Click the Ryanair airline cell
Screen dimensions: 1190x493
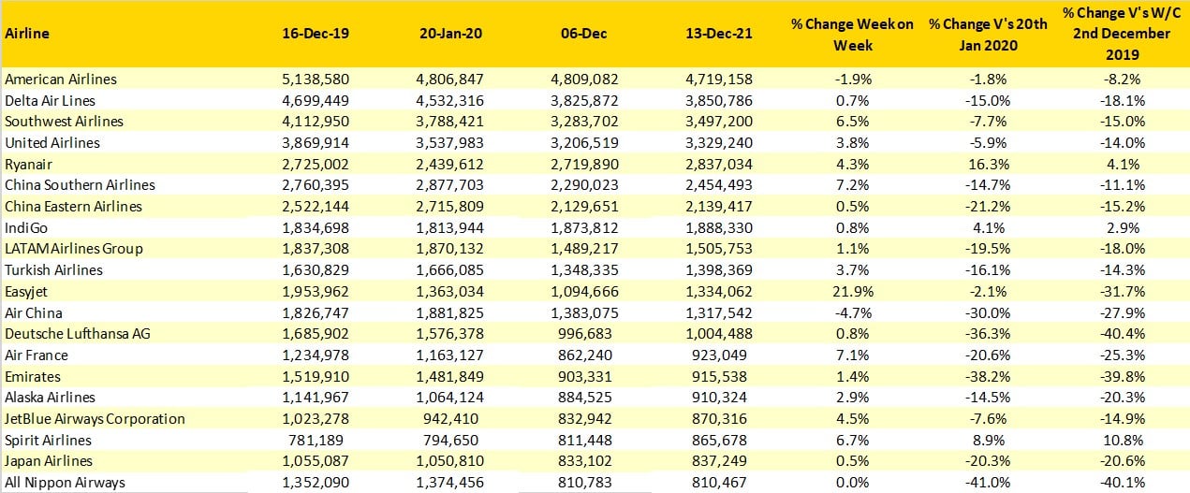click(x=29, y=164)
